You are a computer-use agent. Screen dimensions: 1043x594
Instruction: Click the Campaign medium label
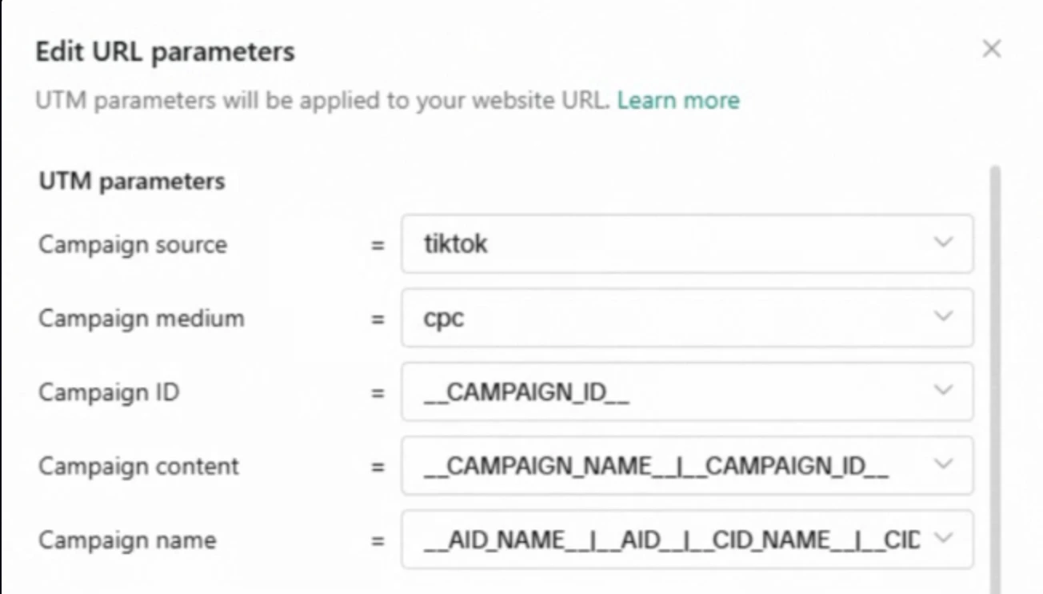click(x=142, y=319)
